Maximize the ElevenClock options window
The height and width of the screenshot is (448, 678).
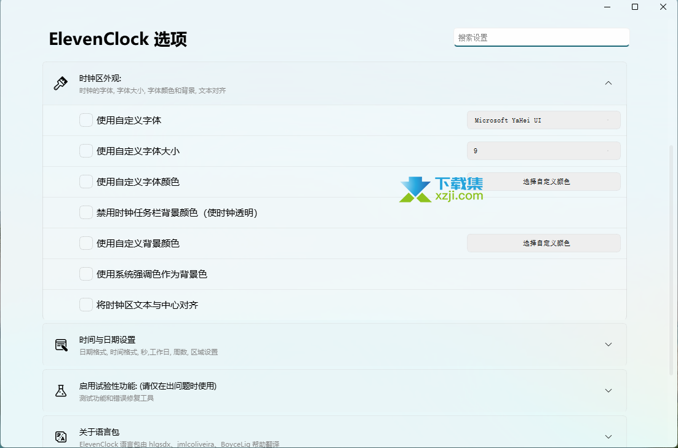pyautogui.click(x=635, y=7)
